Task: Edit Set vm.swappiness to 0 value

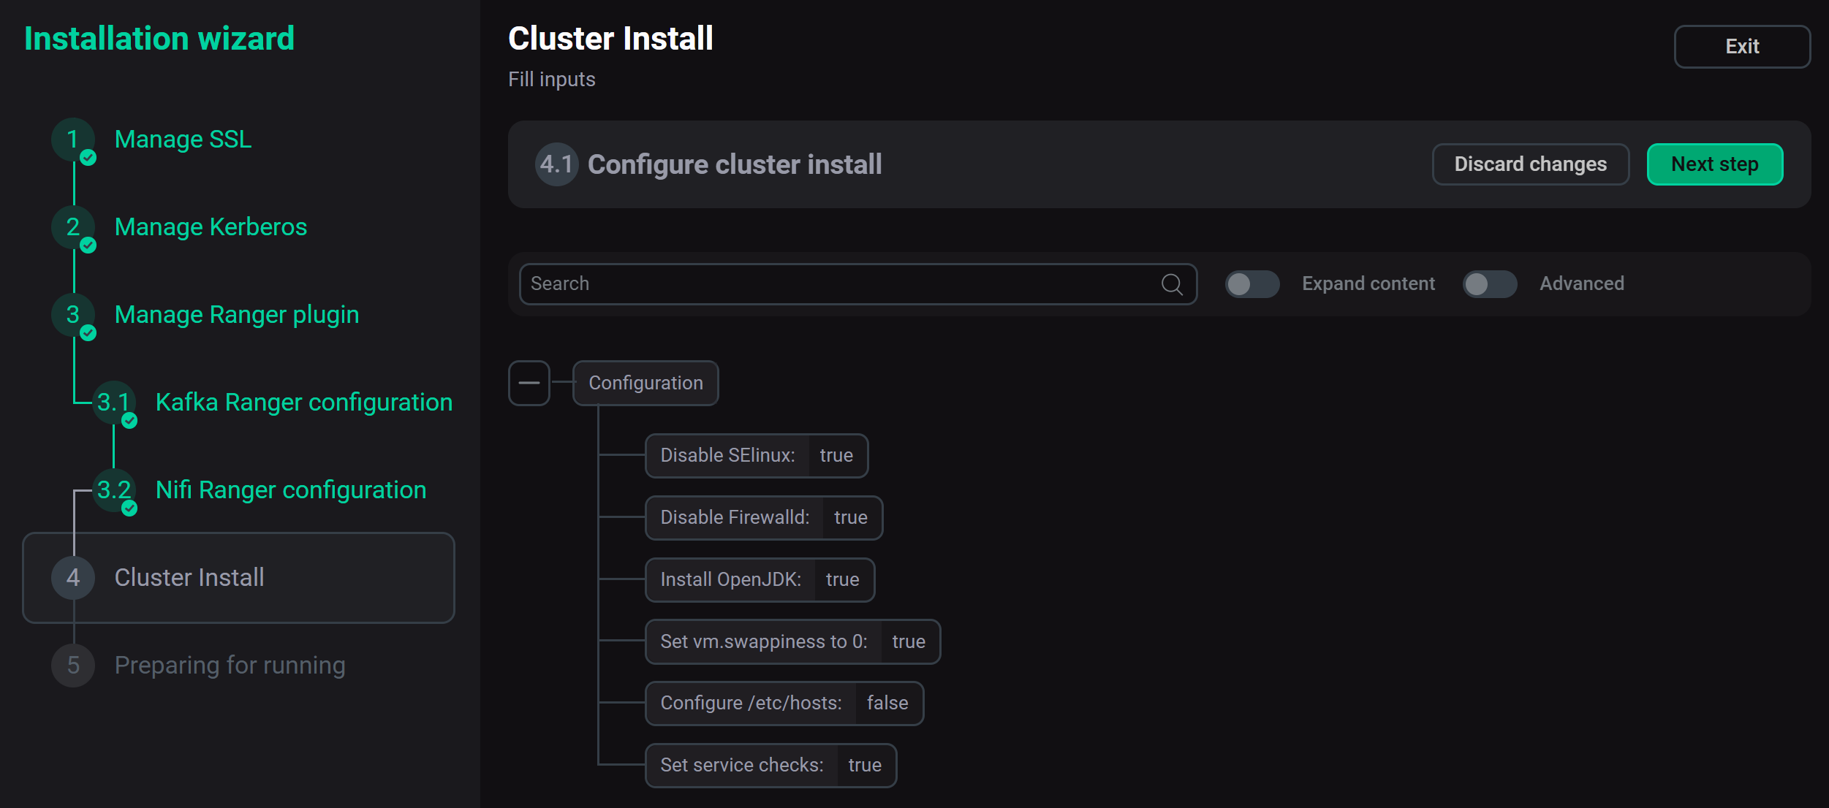Action: pos(909,642)
